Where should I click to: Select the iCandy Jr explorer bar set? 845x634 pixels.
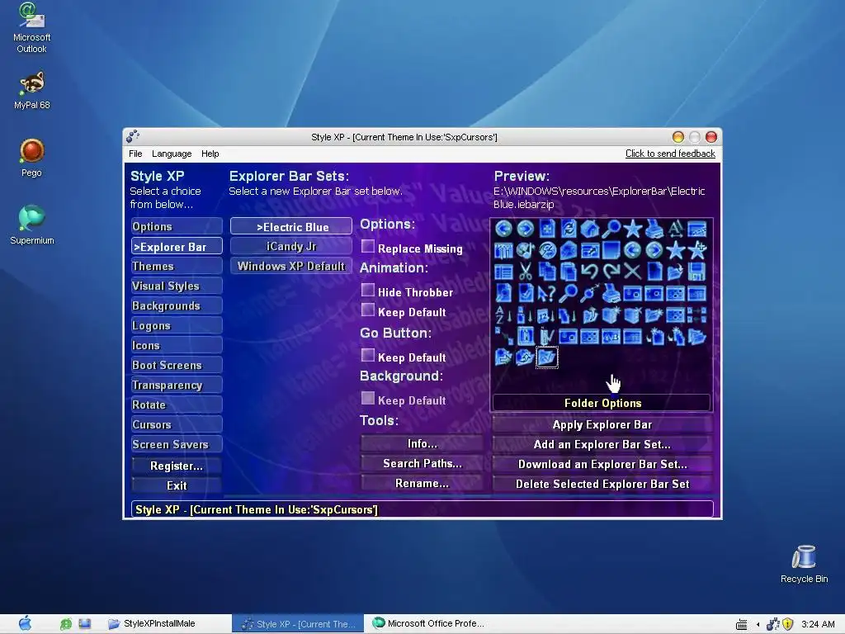pyautogui.click(x=291, y=246)
